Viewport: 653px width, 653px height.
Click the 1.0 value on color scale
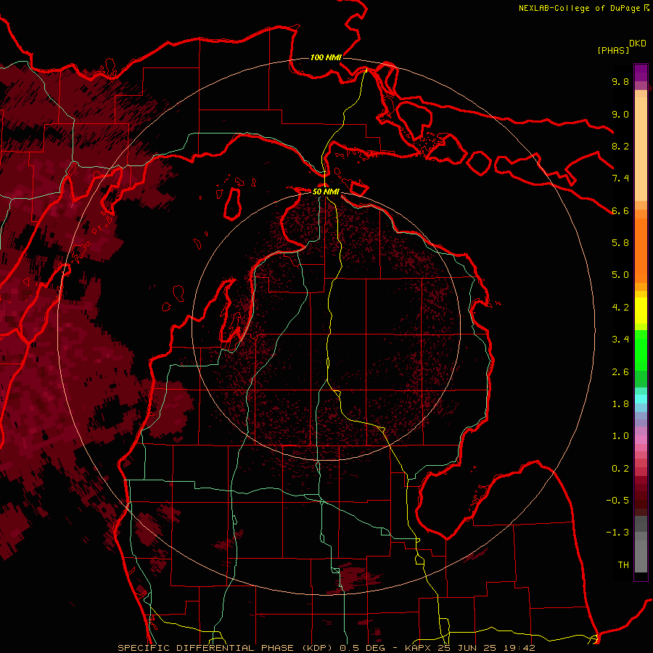620,436
